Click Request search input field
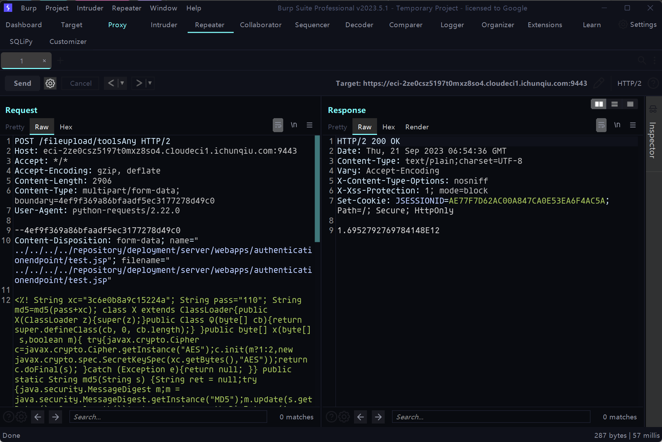 (x=168, y=417)
